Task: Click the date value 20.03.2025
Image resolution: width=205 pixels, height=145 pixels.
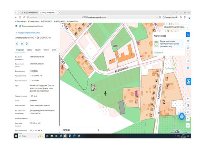Action: pos(34,71)
